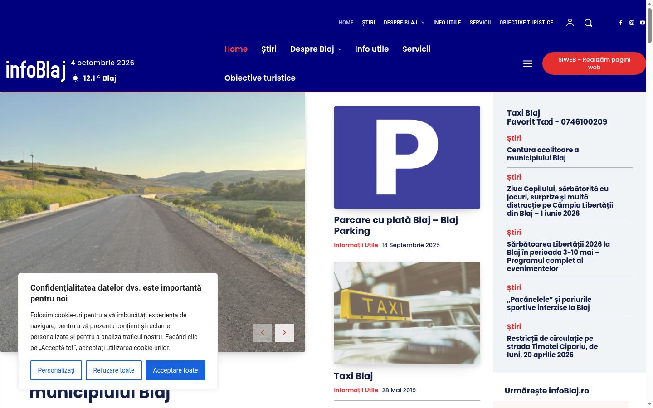Viewport: 653px width, 408px height.
Task: Open the YouTube channel icon
Action: pos(643,23)
